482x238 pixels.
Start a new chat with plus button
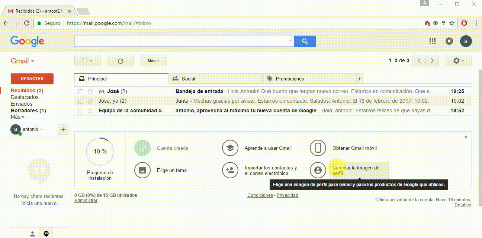[63, 129]
